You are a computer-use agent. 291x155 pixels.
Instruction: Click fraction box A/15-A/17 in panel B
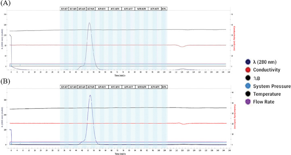(x=129, y=87)
